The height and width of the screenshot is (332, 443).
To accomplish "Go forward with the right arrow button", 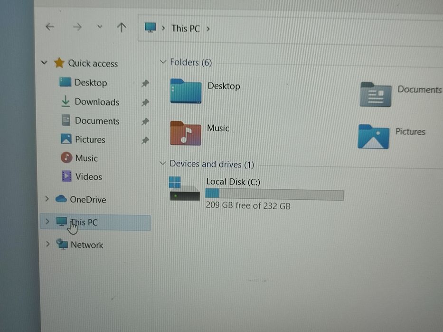I will coord(77,27).
